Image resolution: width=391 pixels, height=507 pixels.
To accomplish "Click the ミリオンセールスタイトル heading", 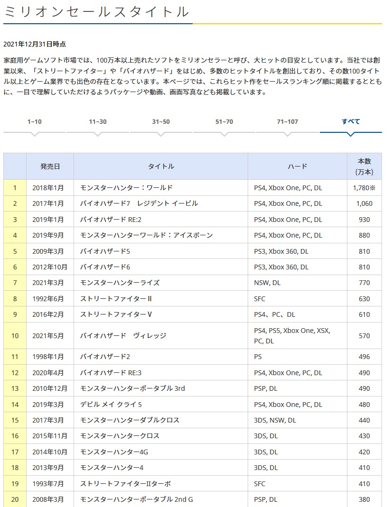I will (96, 12).
